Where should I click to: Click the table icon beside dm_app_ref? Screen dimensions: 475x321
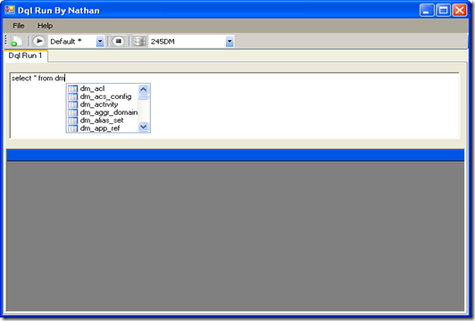[x=72, y=128]
